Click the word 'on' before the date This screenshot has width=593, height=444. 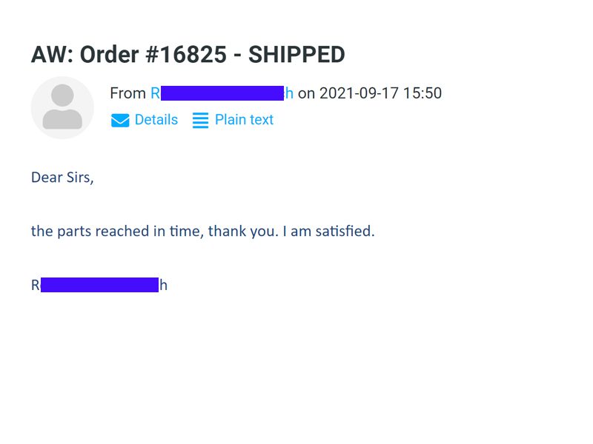(306, 94)
